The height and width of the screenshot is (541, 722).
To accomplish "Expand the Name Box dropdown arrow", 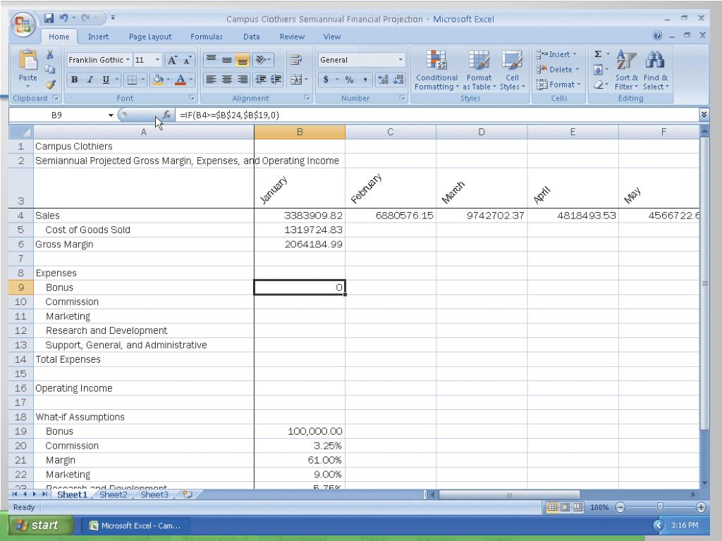I will tap(111, 115).
